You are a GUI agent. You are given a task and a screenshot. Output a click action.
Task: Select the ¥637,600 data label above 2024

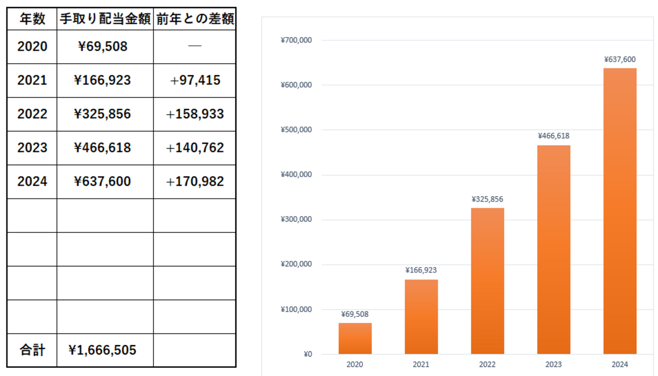click(620, 59)
